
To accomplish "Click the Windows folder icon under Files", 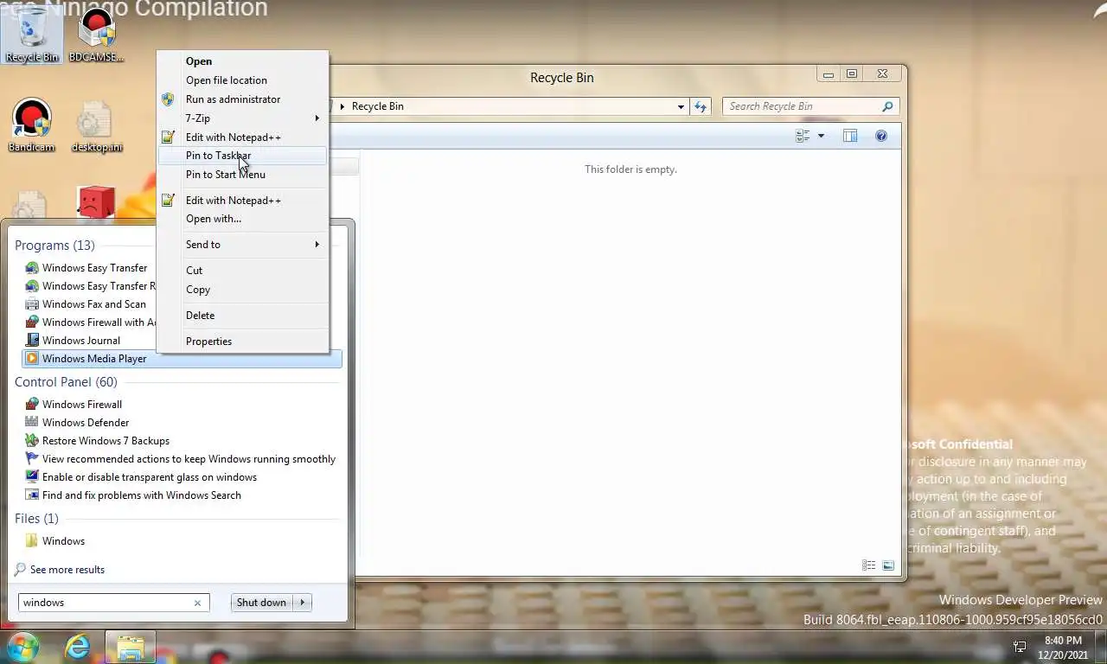I will click(32, 541).
